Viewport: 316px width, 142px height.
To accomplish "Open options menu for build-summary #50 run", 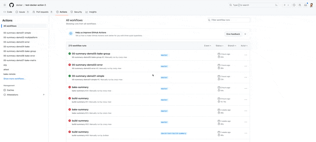I will 246,122.
